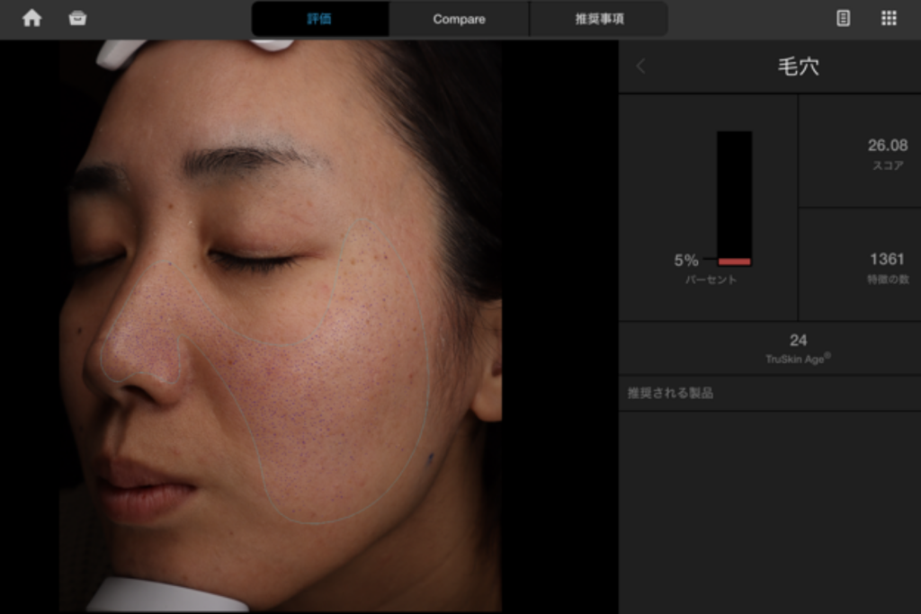The image size is (921, 614).
Task: Open the 推奨事項 tab
Action: [599, 19]
